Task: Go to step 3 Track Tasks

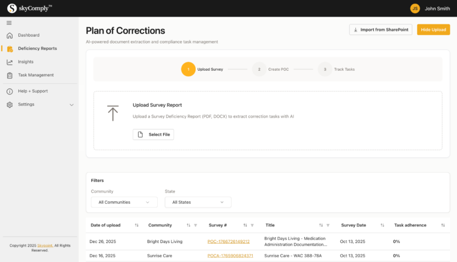Action: [x=325, y=70]
